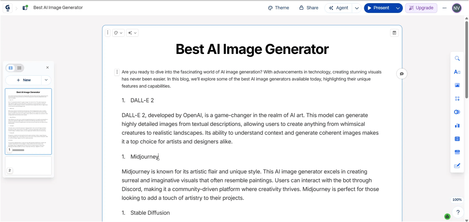Switch to list view in card panel
The image size is (469, 222).
(x=20, y=68)
